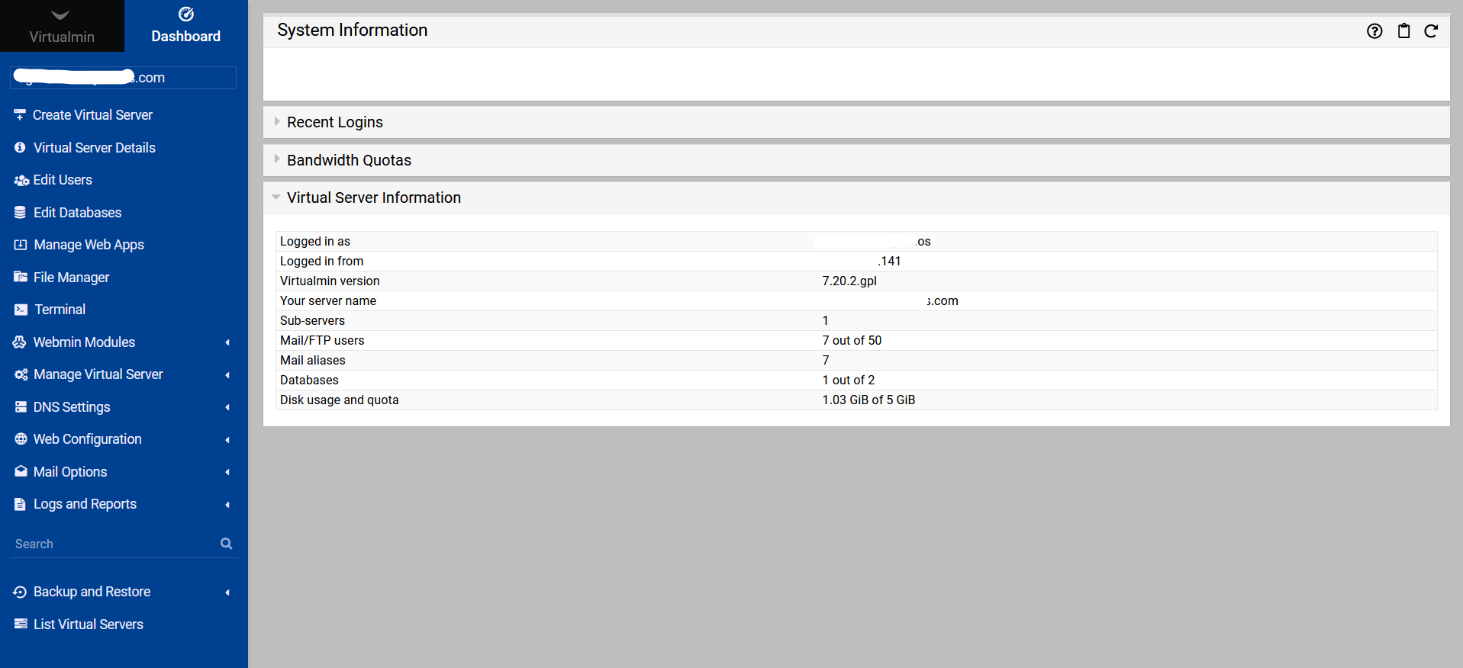Launch the Terminal

[60, 310]
